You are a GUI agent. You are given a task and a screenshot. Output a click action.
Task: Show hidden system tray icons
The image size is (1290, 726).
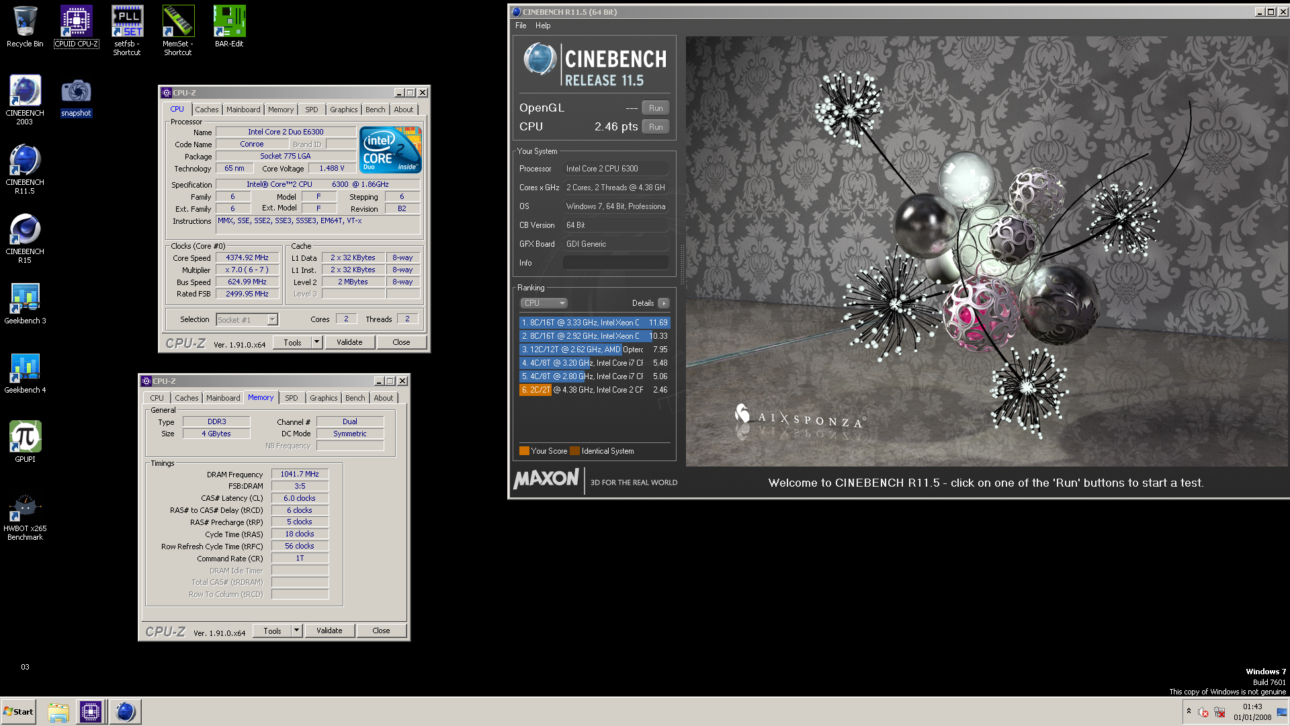[x=1189, y=711]
